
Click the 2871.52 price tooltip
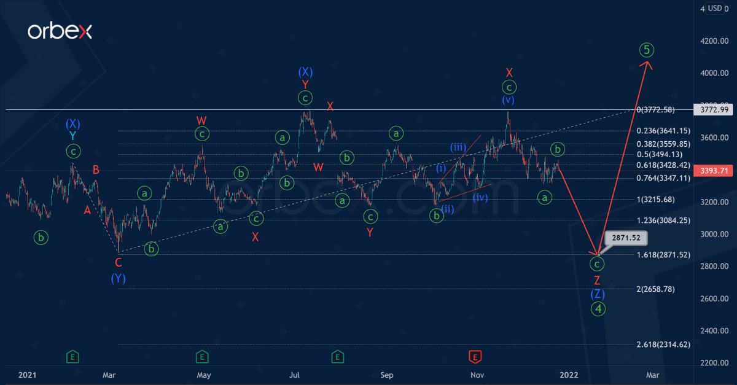coord(627,238)
